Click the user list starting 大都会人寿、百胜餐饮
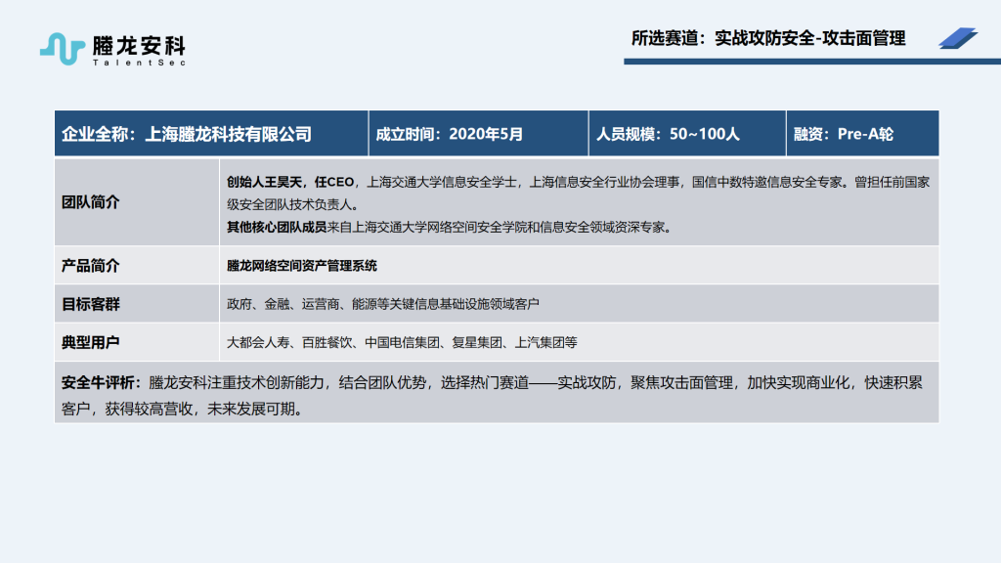 pos(402,342)
